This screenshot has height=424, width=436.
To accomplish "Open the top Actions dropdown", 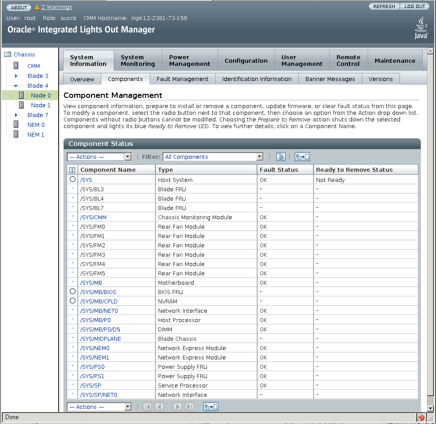I will pos(99,157).
